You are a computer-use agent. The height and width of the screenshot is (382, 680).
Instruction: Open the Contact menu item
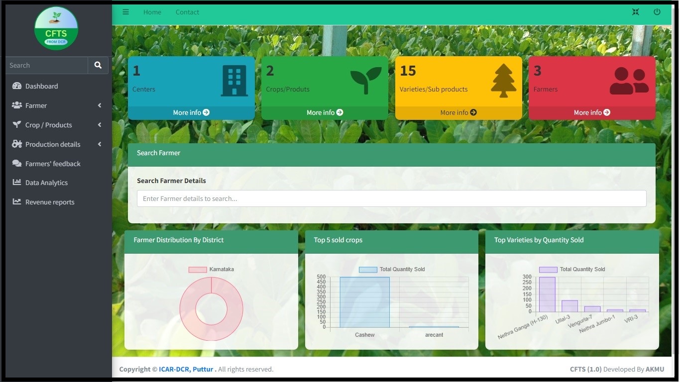pos(187,12)
